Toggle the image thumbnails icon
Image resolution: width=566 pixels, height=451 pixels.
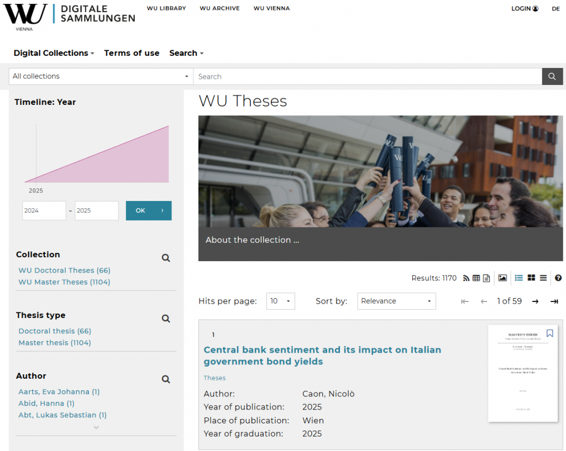(x=502, y=278)
